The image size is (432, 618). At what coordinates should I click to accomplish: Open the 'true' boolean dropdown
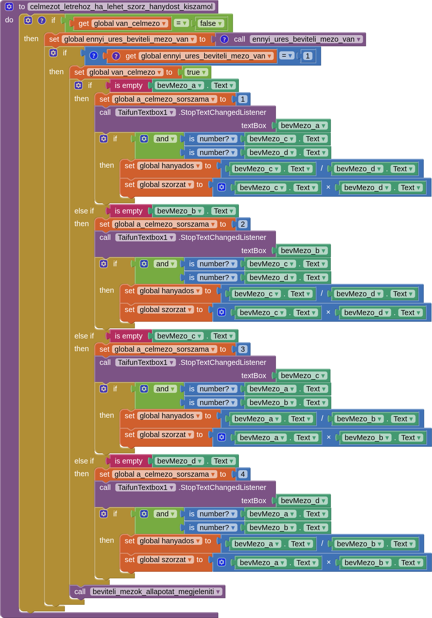coord(204,72)
